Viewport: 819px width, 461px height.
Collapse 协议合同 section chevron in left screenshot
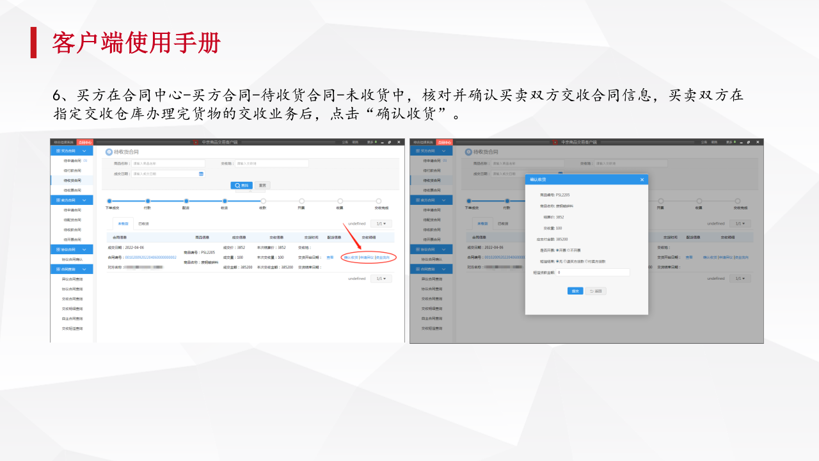(84, 249)
